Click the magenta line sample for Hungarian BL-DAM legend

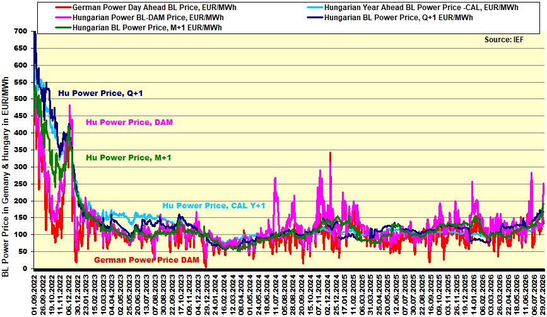(x=63, y=18)
